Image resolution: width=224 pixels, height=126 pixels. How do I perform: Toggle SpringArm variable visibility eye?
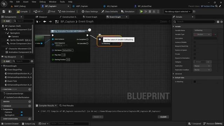(x=22, y=115)
